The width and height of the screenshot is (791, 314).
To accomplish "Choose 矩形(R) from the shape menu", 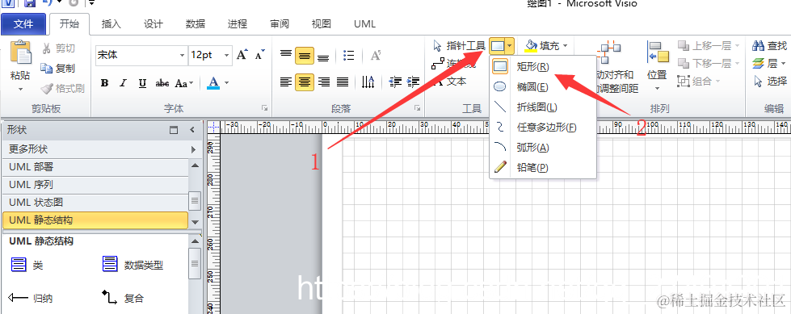I will tap(543, 66).
